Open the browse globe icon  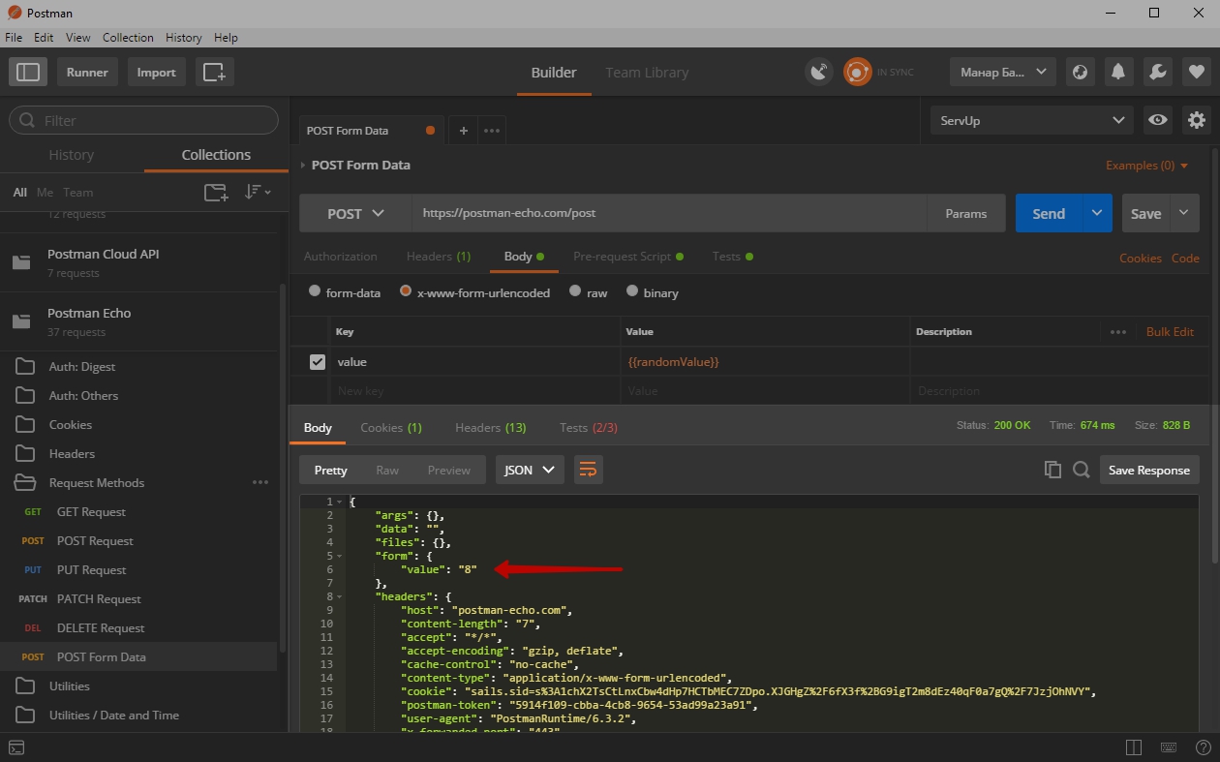click(1080, 72)
